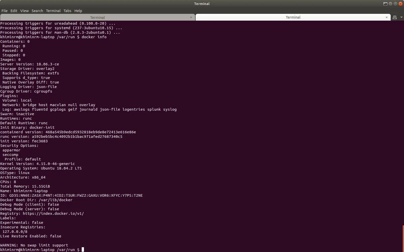The height and width of the screenshot is (252, 404).
Task: Click 'init version: fec3683' line
Action: tap(24, 141)
